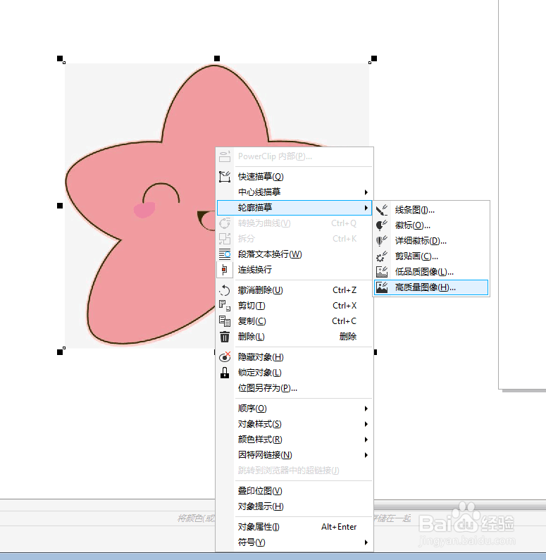Viewport: 546px width, 560px height.
Task: Click the undo arrow icon
Action: (x=225, y=290)
